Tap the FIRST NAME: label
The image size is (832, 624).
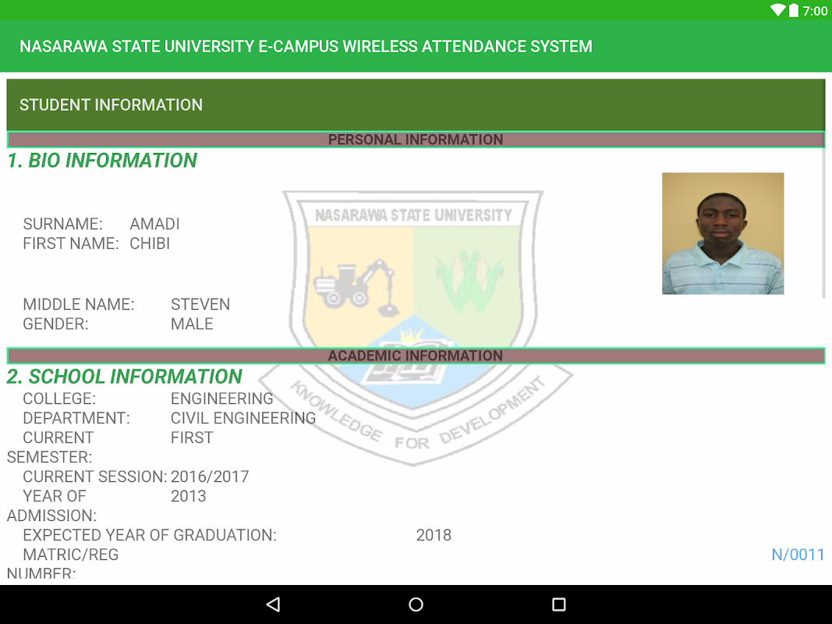tap(71, 243)
